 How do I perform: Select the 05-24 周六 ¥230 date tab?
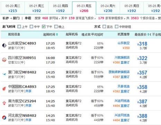108,8
